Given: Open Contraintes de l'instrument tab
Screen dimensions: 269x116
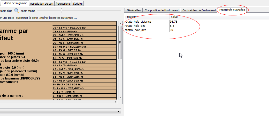Looking at the screenshot, I should click(x=199, y=10).
